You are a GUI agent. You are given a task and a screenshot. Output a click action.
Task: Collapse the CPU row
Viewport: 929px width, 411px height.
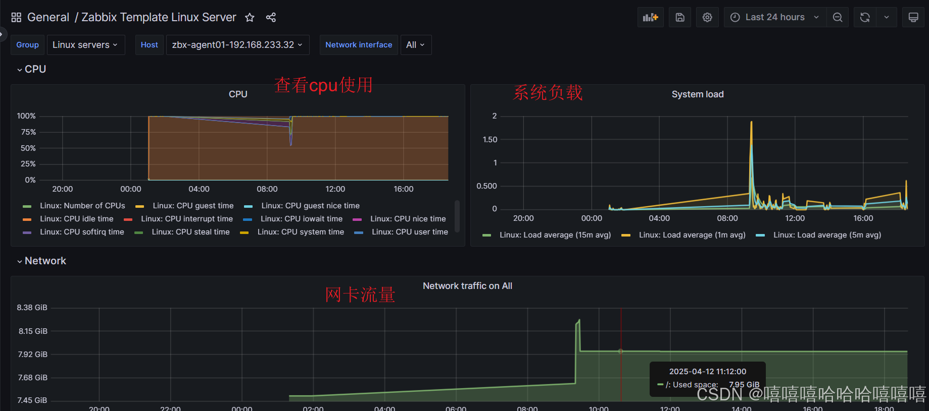click(x=31, y=69)
